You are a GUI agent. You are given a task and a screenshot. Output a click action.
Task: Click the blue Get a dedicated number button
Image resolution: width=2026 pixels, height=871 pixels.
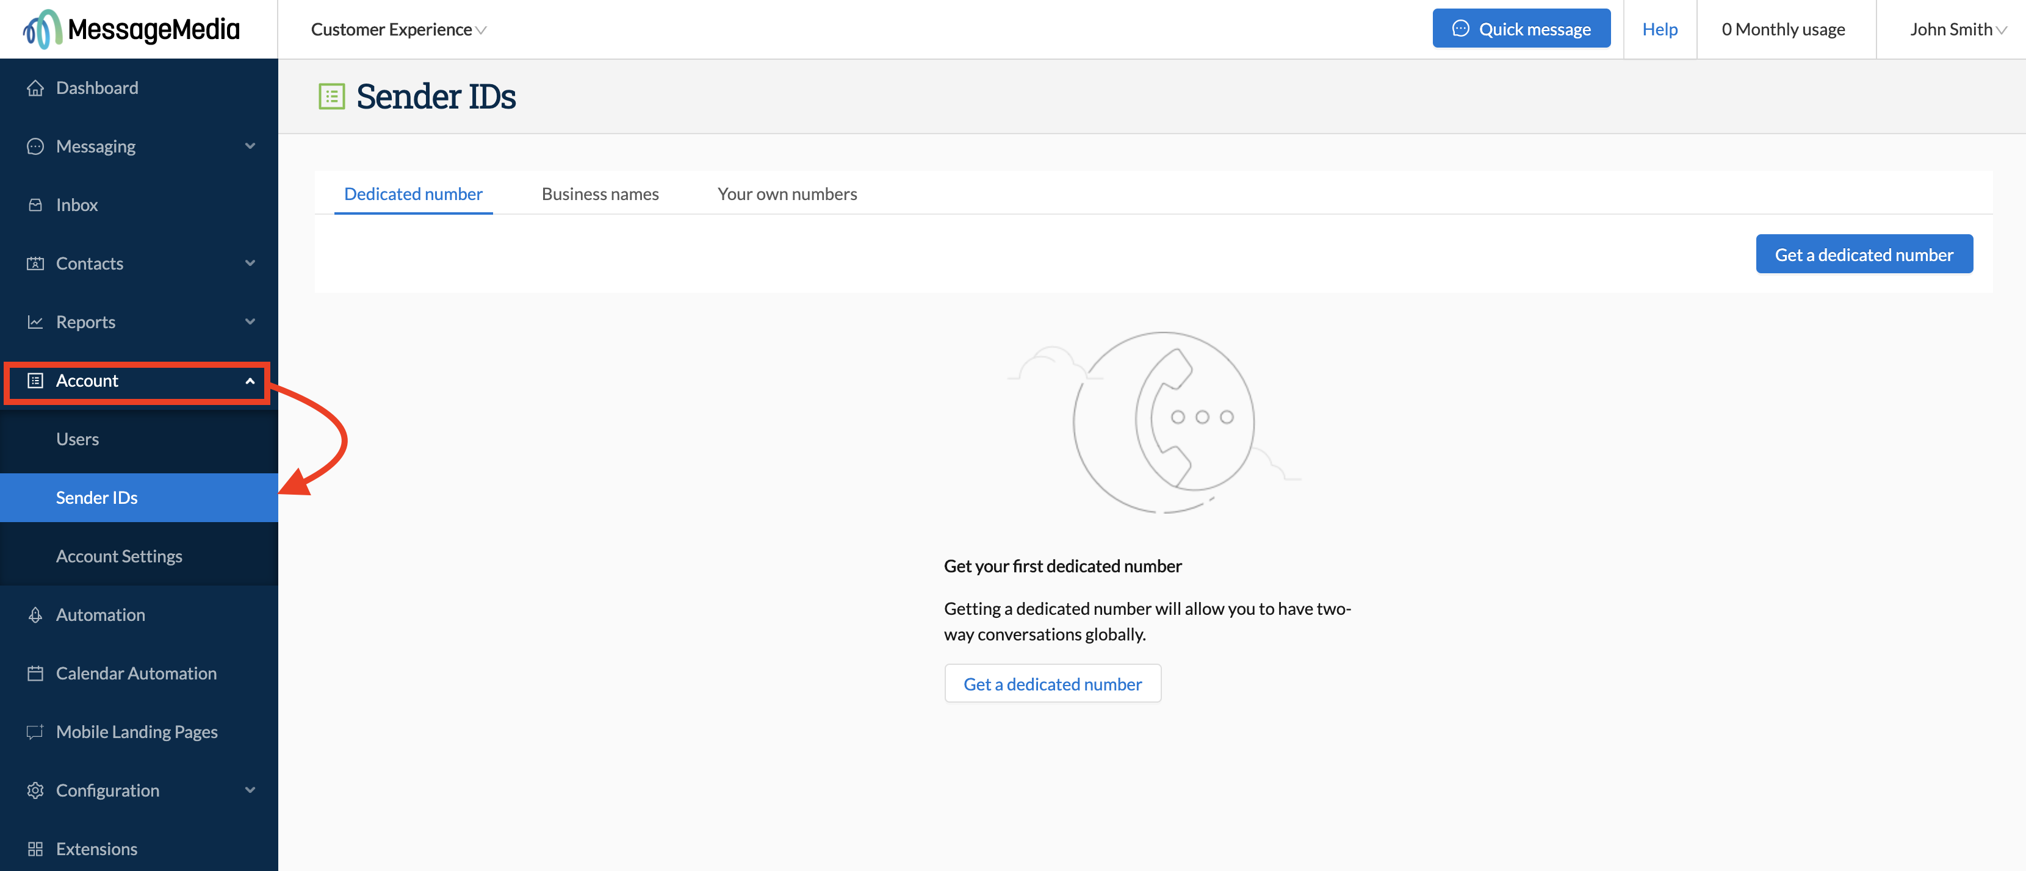click(x=1864, y=254)
